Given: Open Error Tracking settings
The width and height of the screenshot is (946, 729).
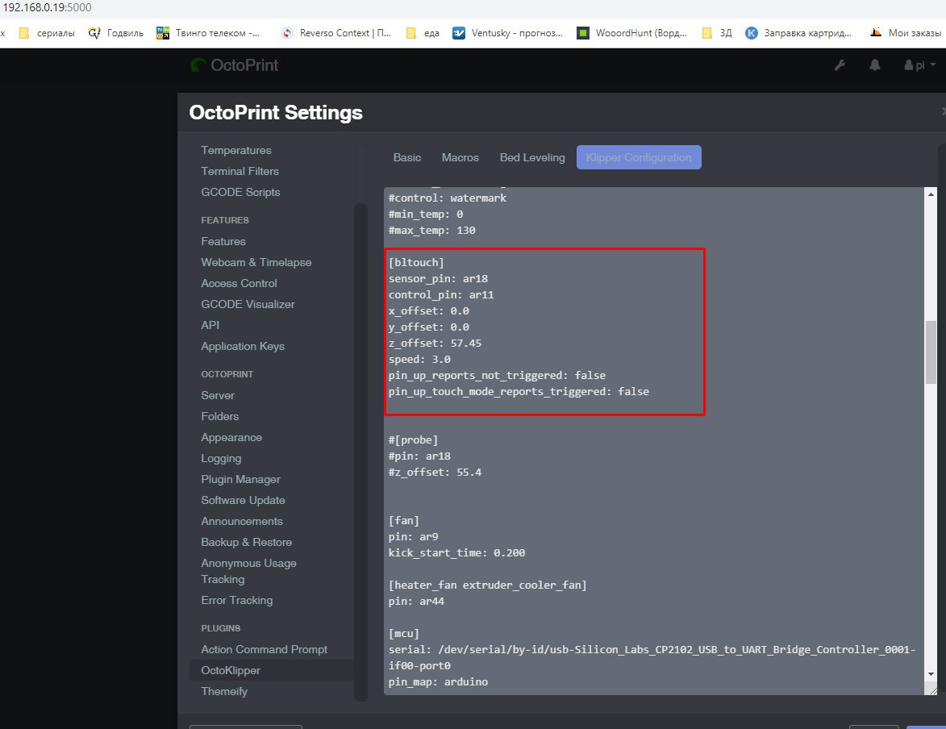Looking at the screenshot, I should click(x=236, y=601).
